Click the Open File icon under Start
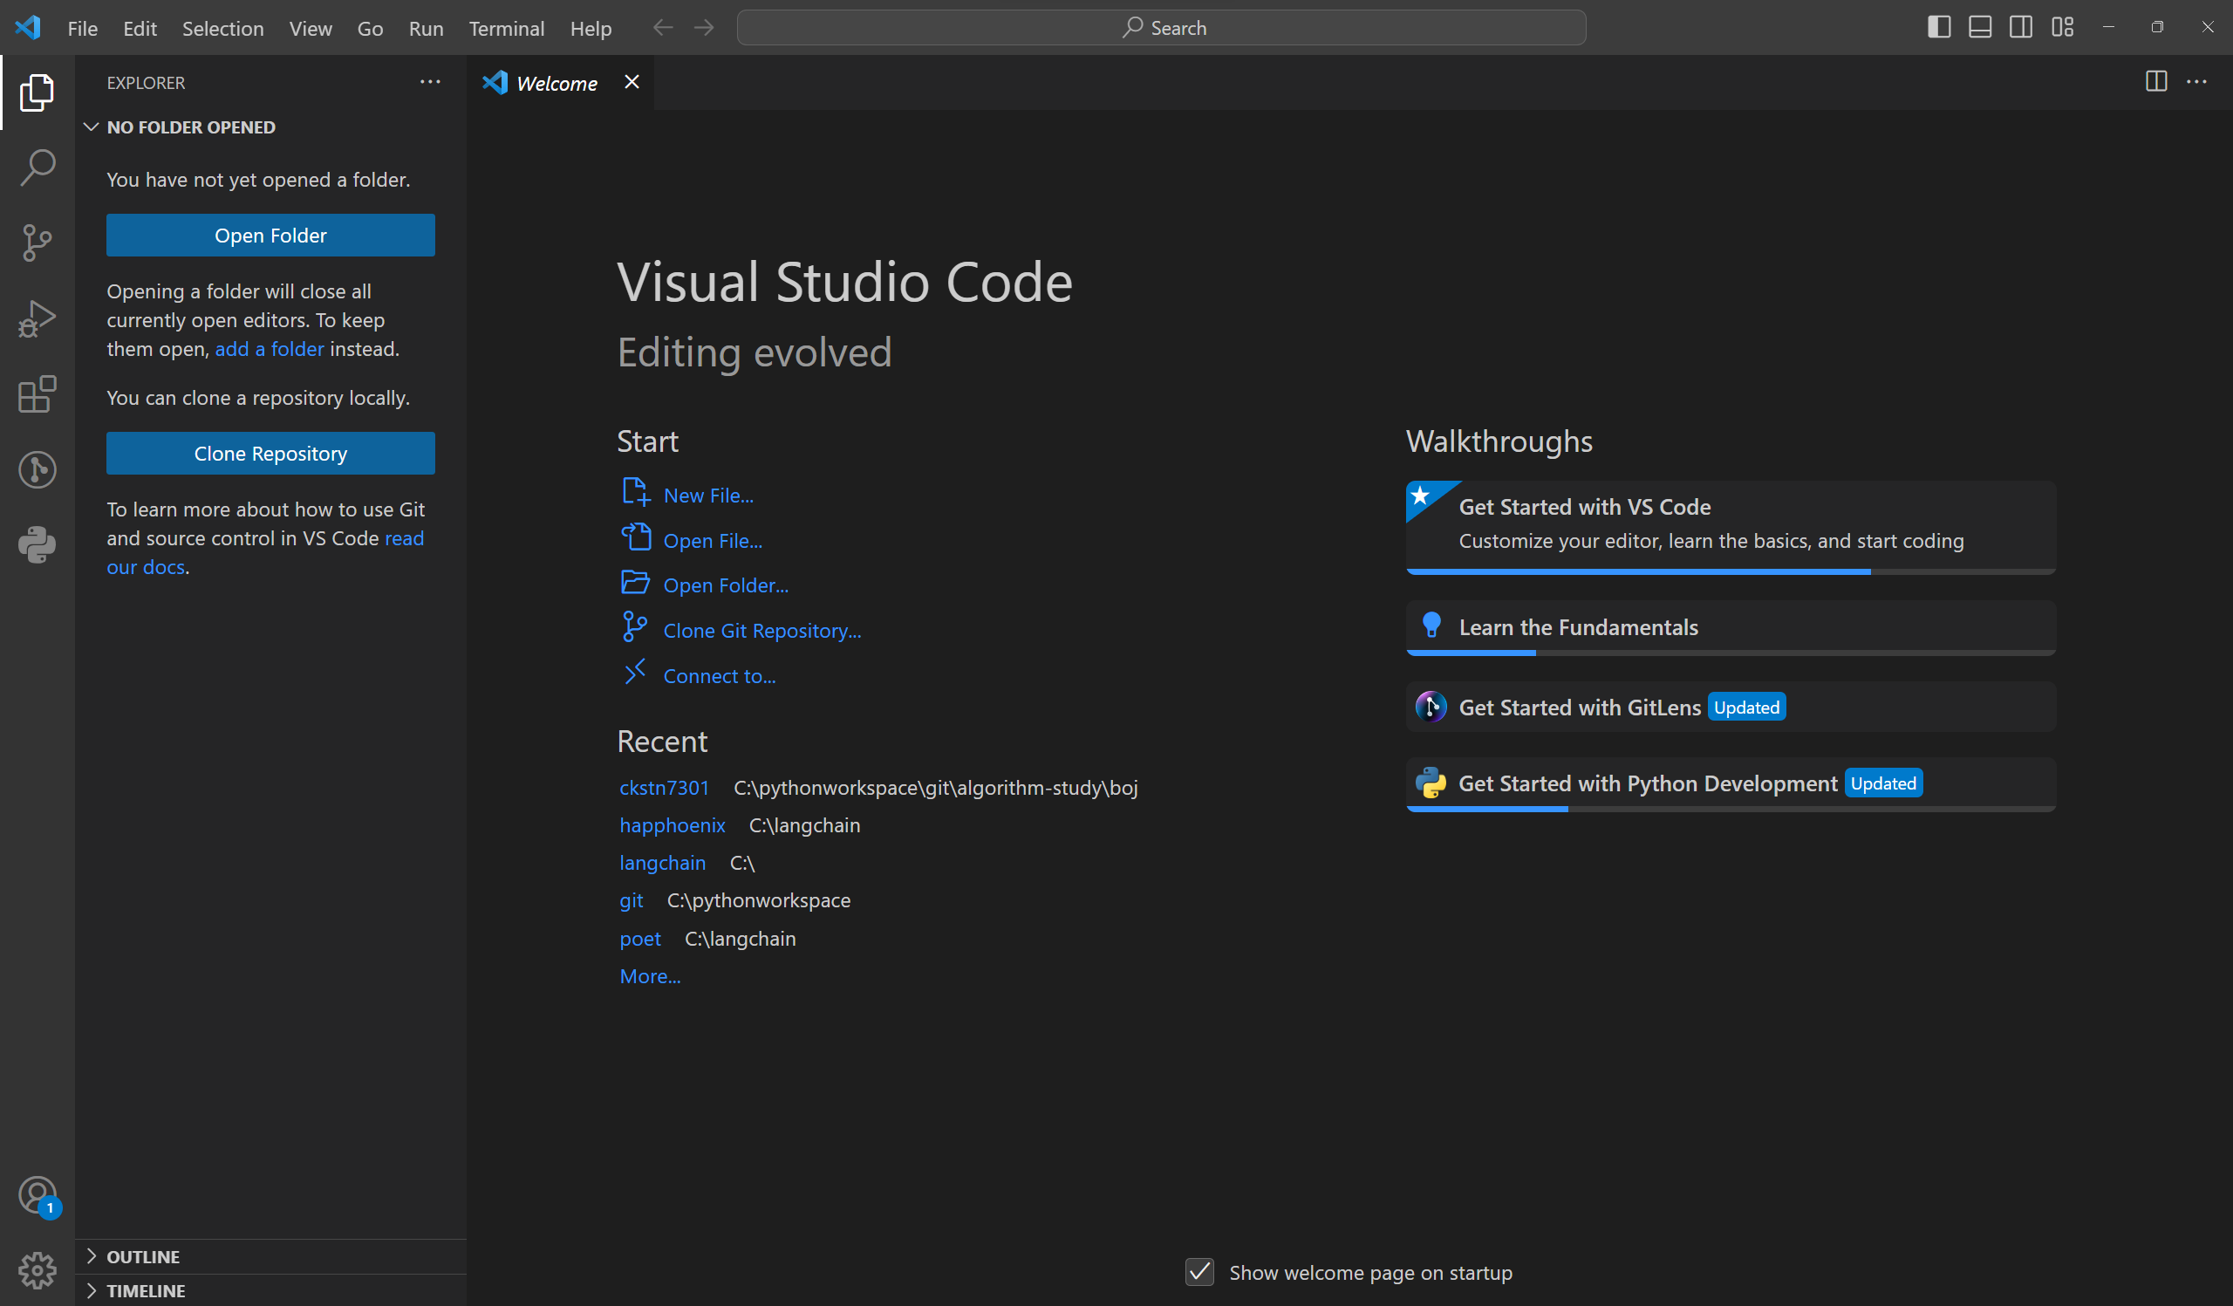 [635, 537]
